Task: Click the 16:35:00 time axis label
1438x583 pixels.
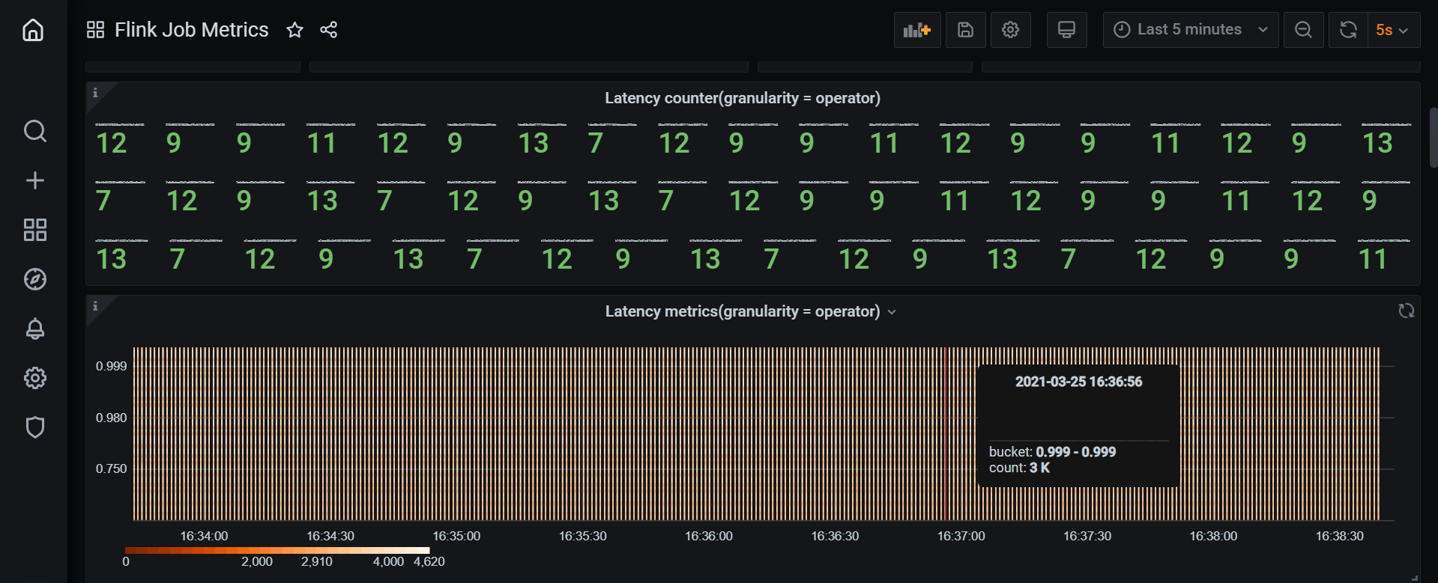Action: (x=456, y=536)
